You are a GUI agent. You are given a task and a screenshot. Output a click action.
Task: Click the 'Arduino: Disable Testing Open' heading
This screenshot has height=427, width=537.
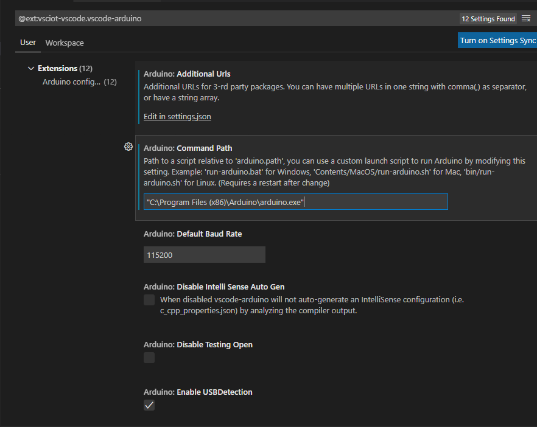point(198,344)
